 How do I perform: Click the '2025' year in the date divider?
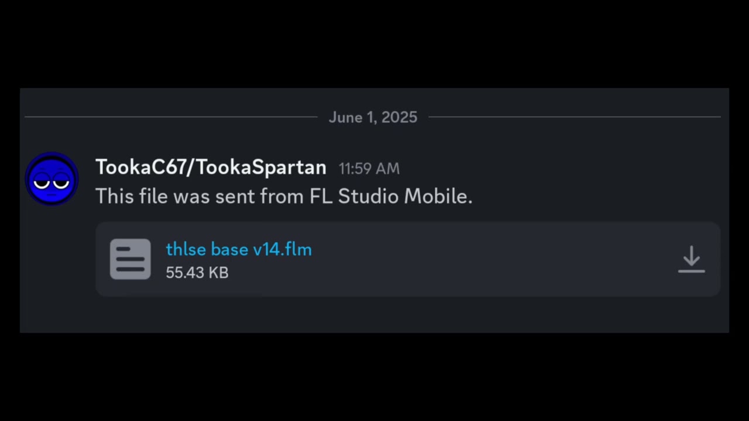400,118
